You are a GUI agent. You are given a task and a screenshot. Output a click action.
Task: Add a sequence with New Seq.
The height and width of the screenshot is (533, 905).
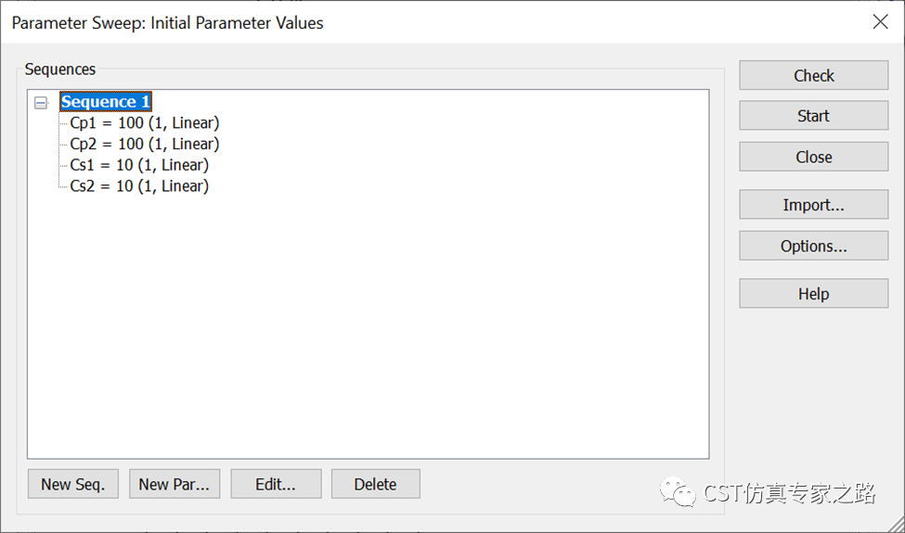point(73,484)
